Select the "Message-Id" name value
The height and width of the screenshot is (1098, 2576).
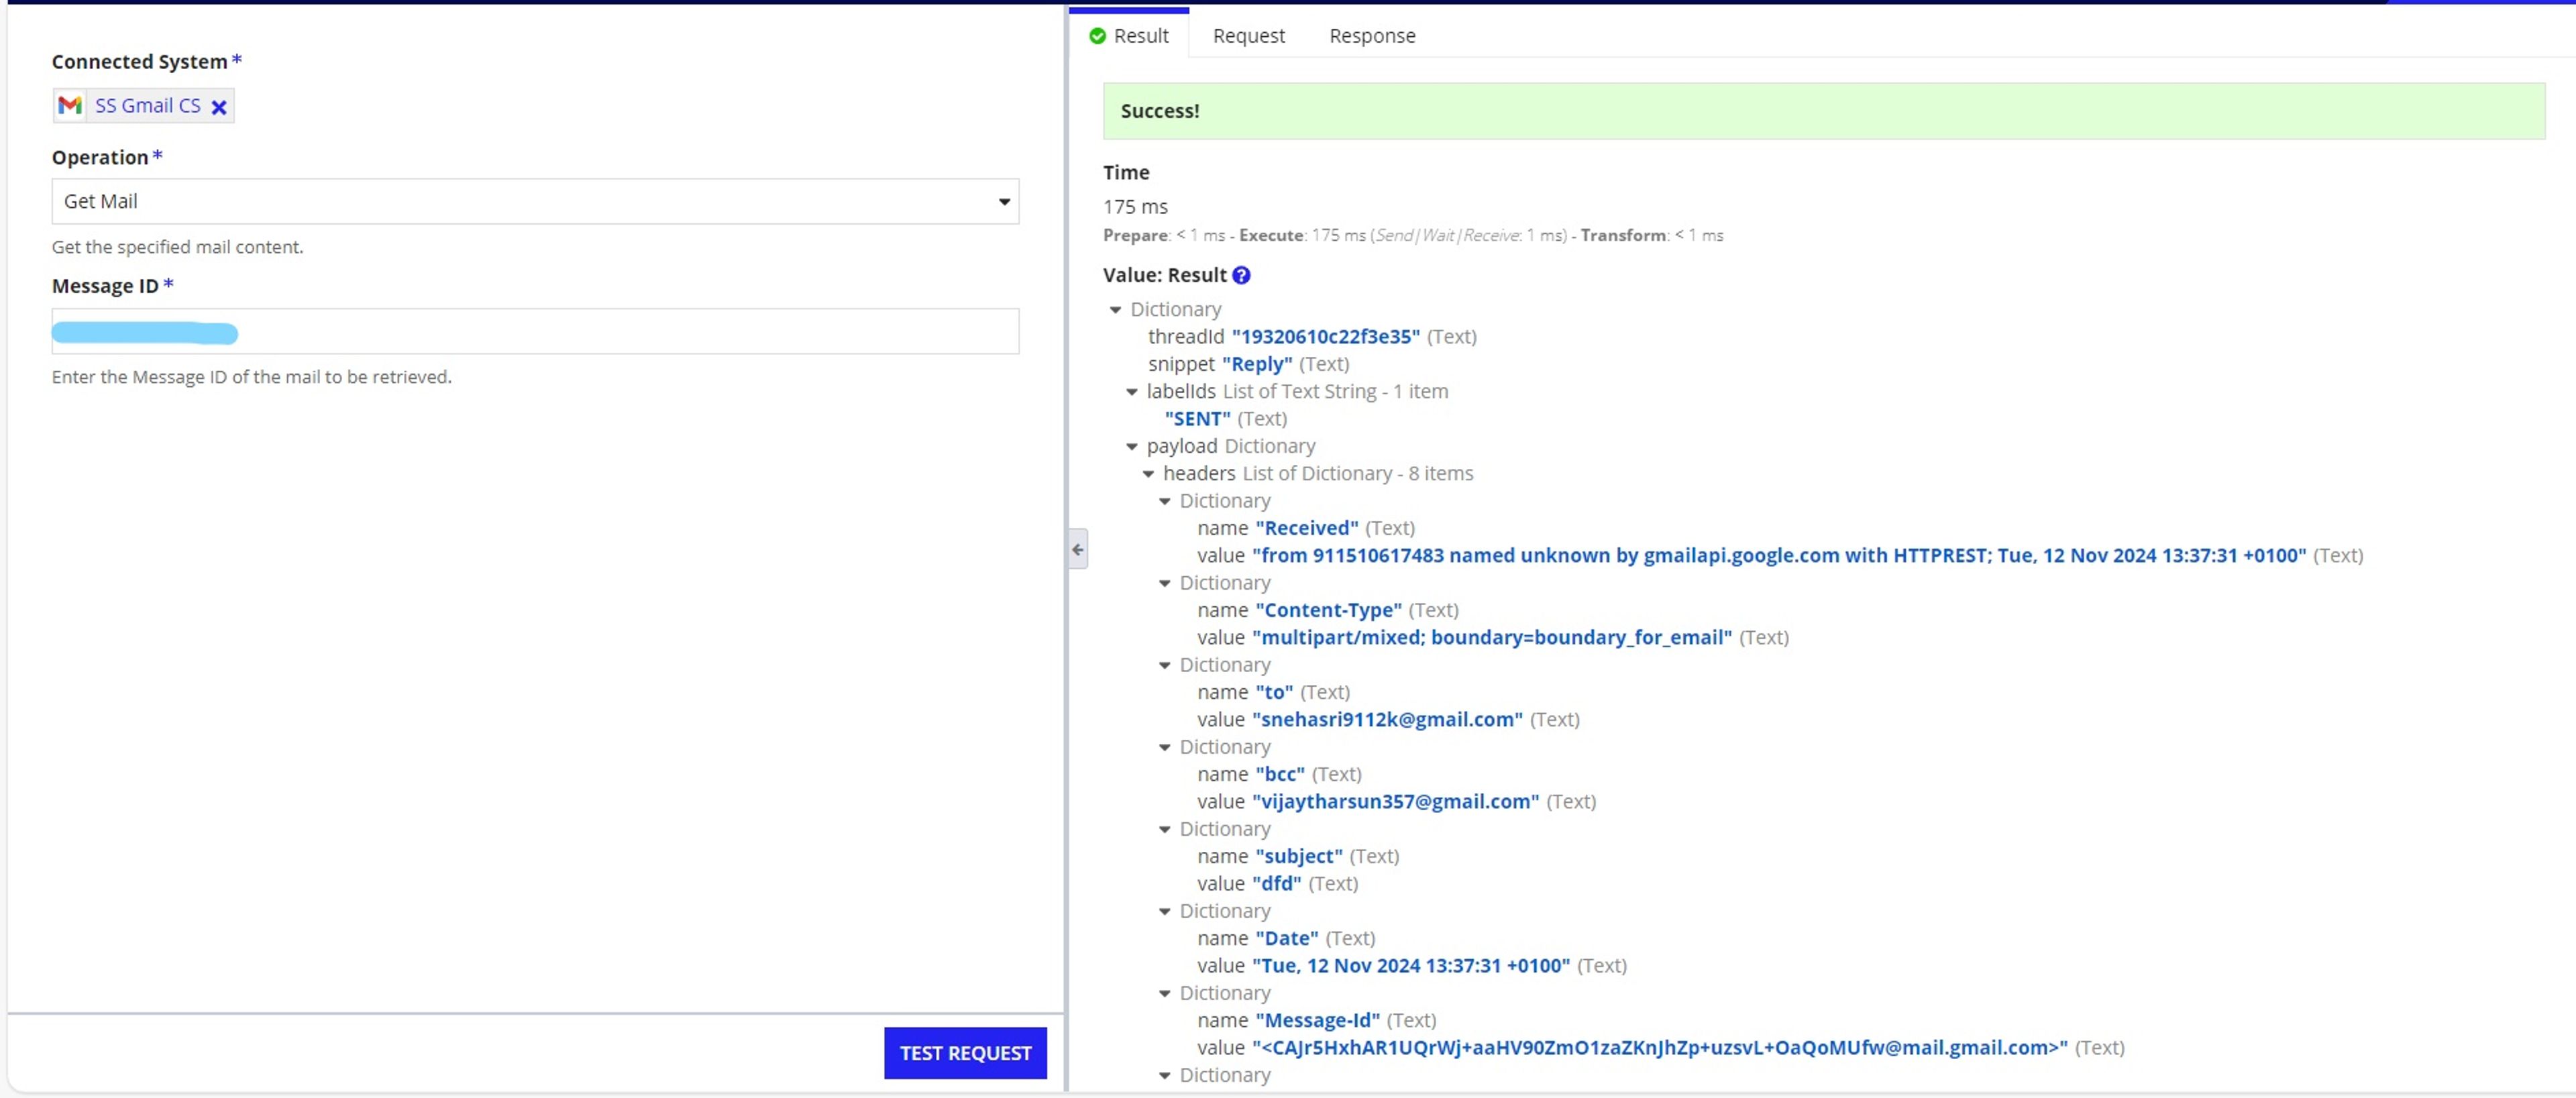[x=1318, y=1020]
